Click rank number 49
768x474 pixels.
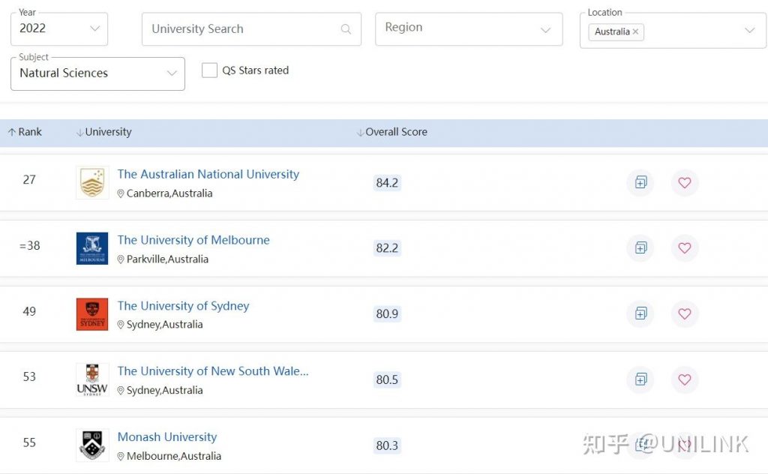pos(29,311)
